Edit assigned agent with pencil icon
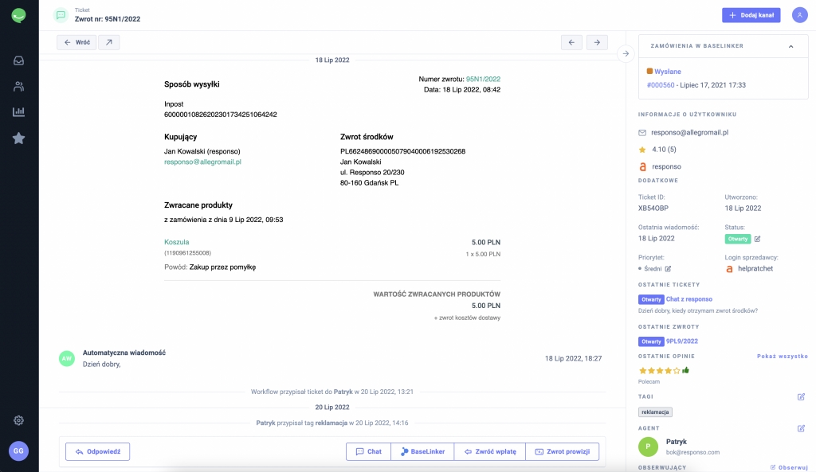 [801, 428]
